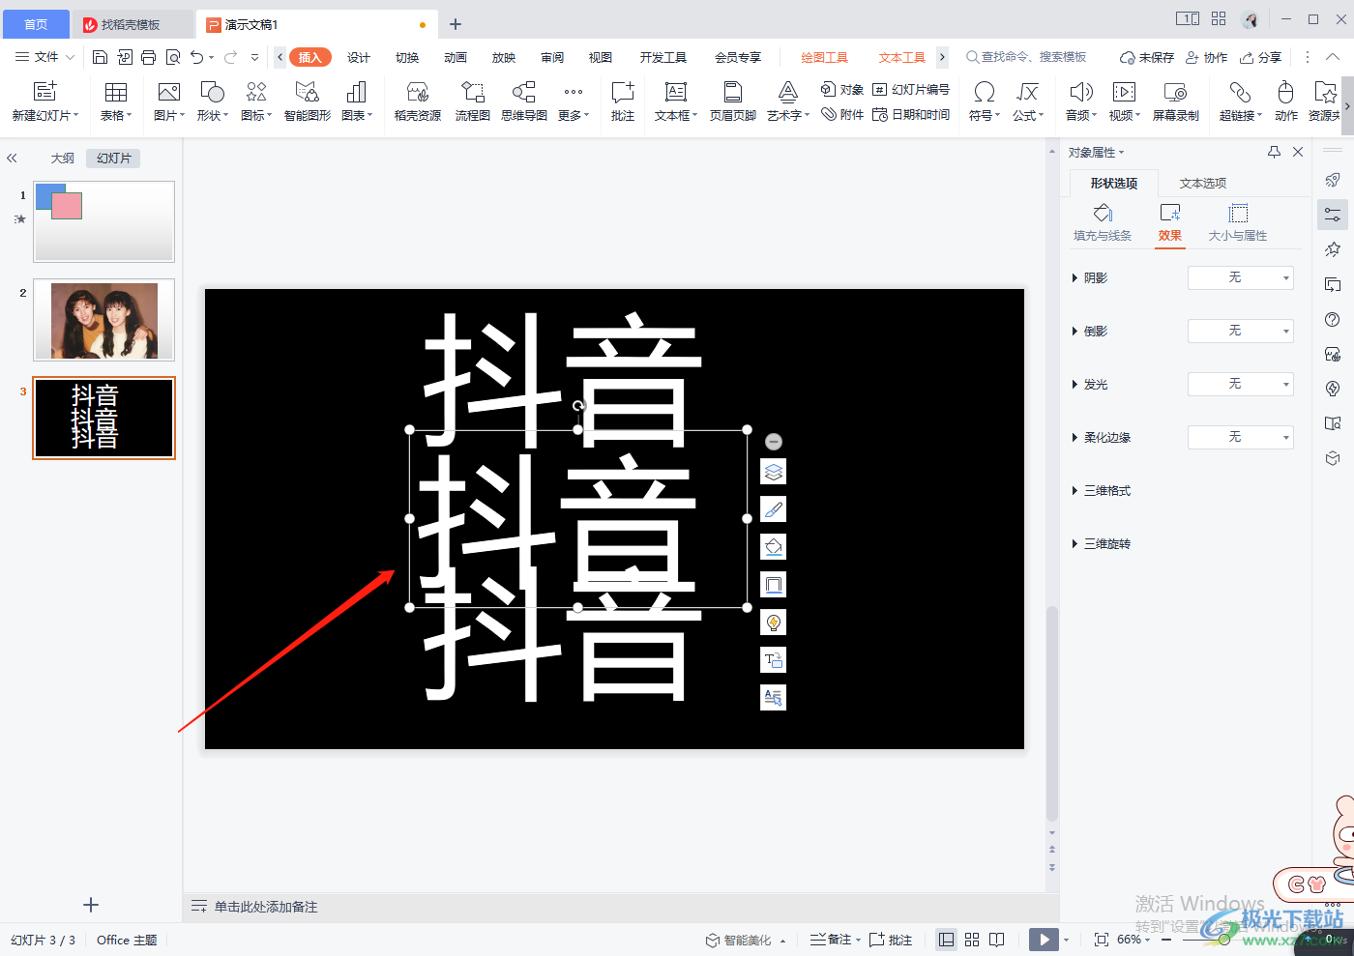Open the 阴影 shadow dropdown
Screen dimensions: 1354x956
click(1240, 277)
